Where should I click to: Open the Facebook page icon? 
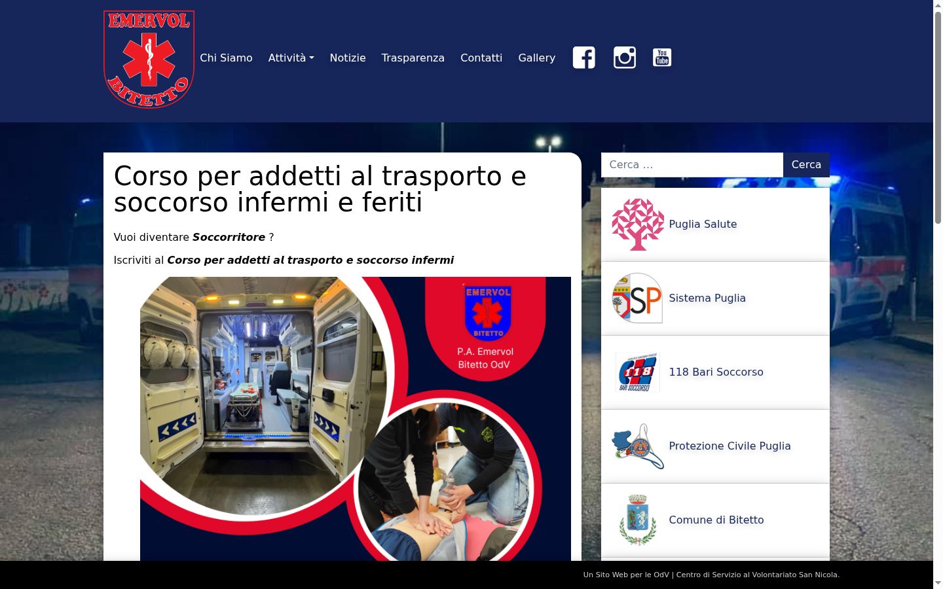pyautogui.click(x=584, y=58)
